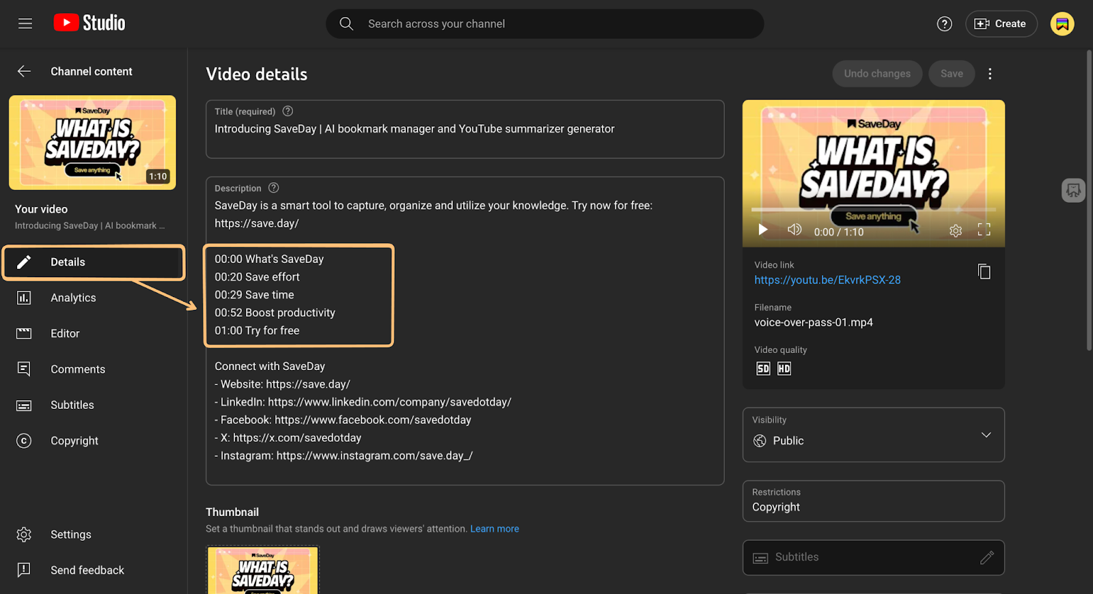The image size is (1093, 594).
Task: Open the help question mark icon
Action: [x=944, y=24]
